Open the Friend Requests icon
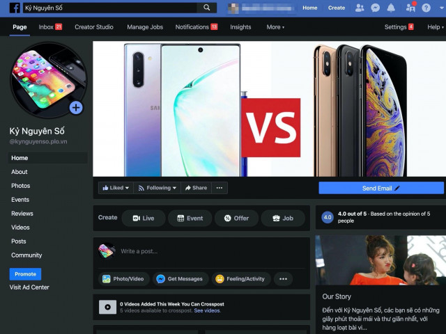 [x=360, y=8]
